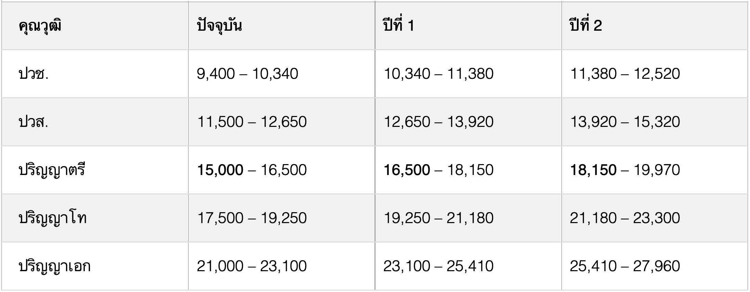Screen dimensions: 750x292
Task: Click the cell showing 18,150 – 19,970
Action: pos(625,170)
